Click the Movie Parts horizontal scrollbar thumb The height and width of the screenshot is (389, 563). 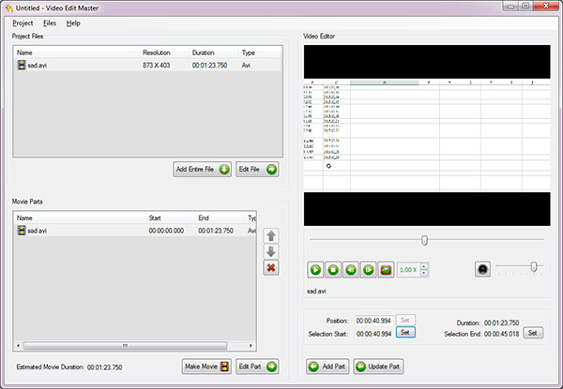[x=126, y=346]
